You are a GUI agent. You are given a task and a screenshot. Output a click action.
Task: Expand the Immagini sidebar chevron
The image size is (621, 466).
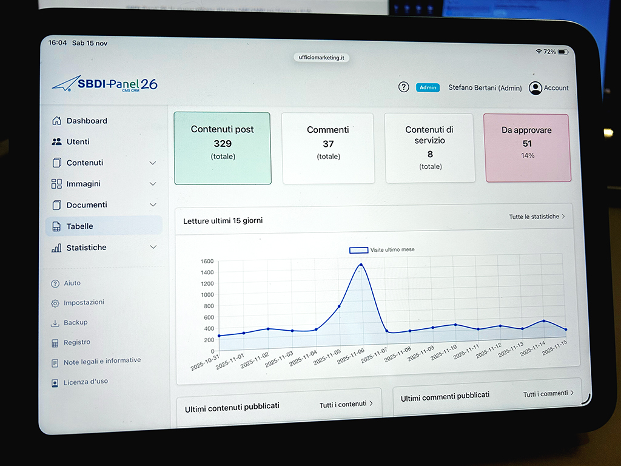pos(153,184)
